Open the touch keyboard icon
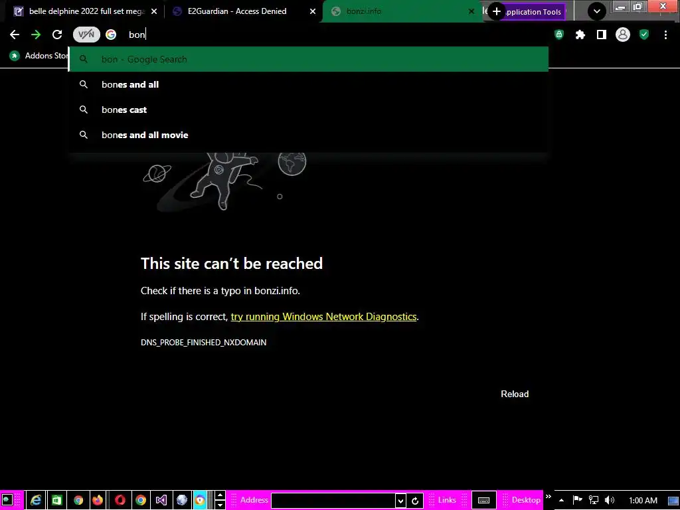Screen dimensions: 680x510 (483, 501)
